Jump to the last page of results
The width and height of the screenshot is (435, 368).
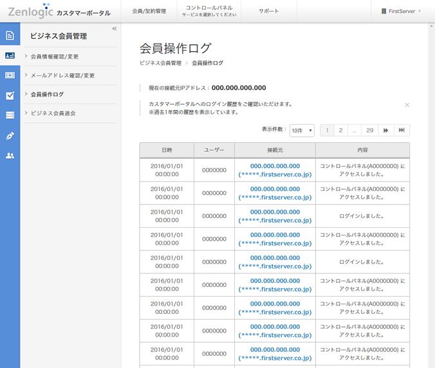click(x=402, y=131)
